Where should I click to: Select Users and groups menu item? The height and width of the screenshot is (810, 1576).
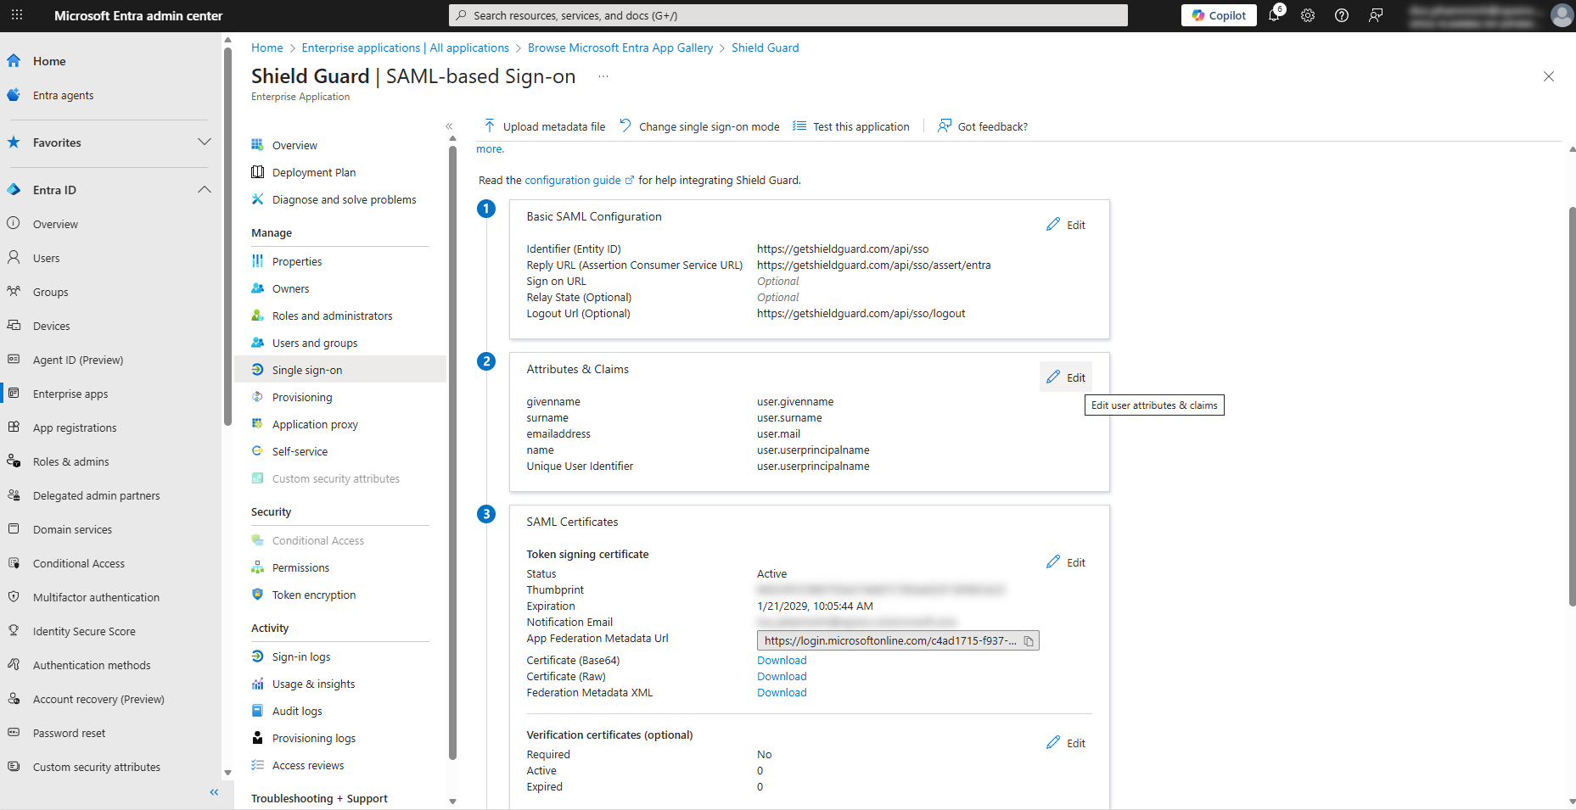(x=315, y=343)
